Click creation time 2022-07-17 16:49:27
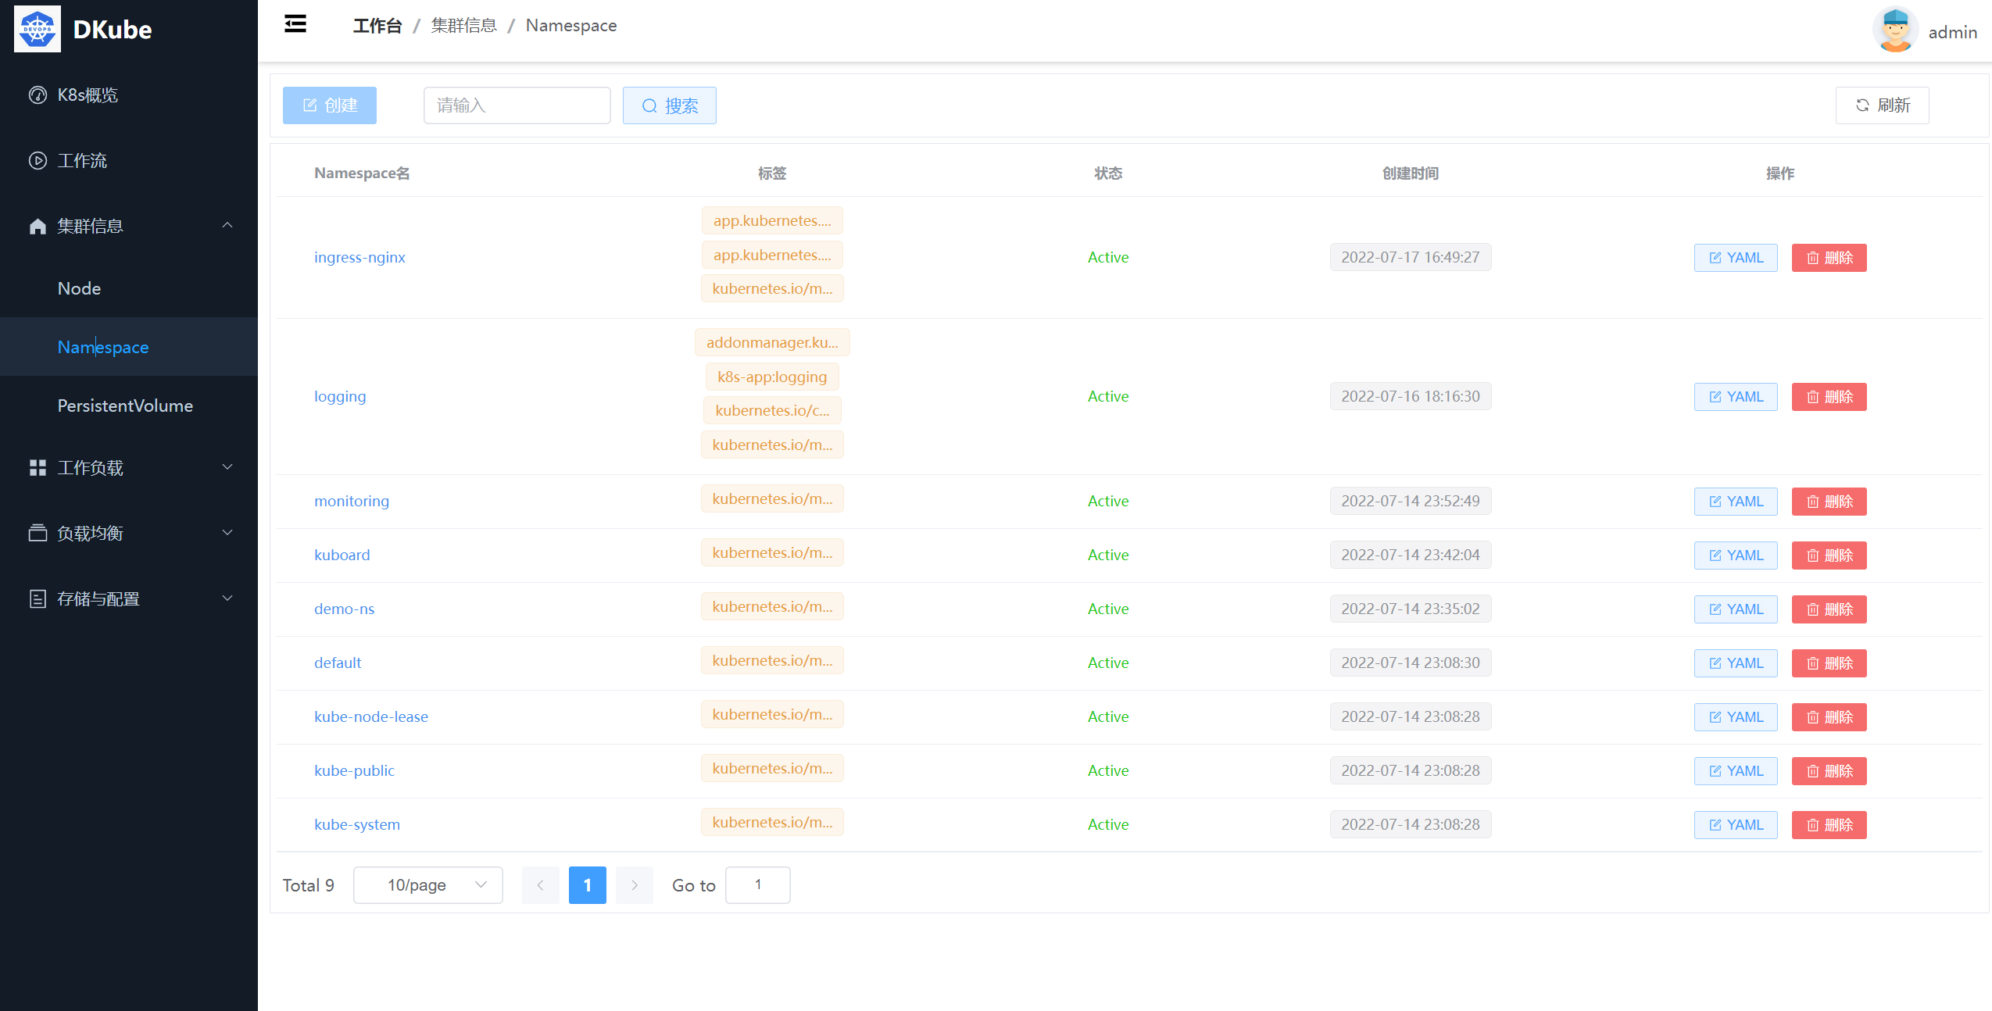 [1411, 257]
